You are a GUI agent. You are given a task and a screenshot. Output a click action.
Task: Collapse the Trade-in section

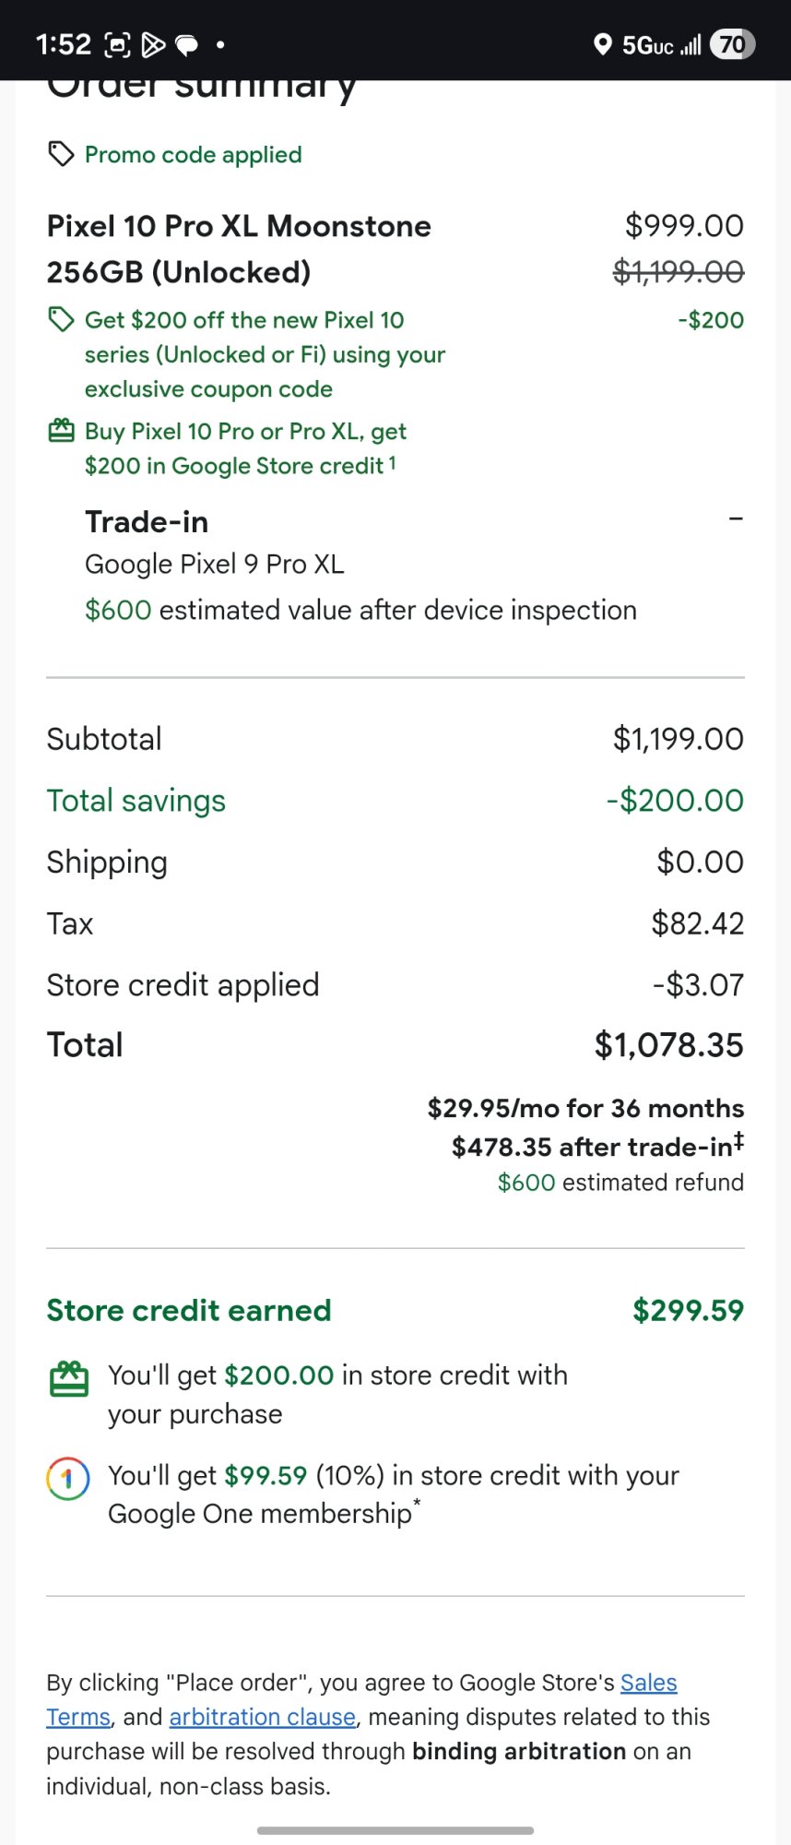[735, 519]
